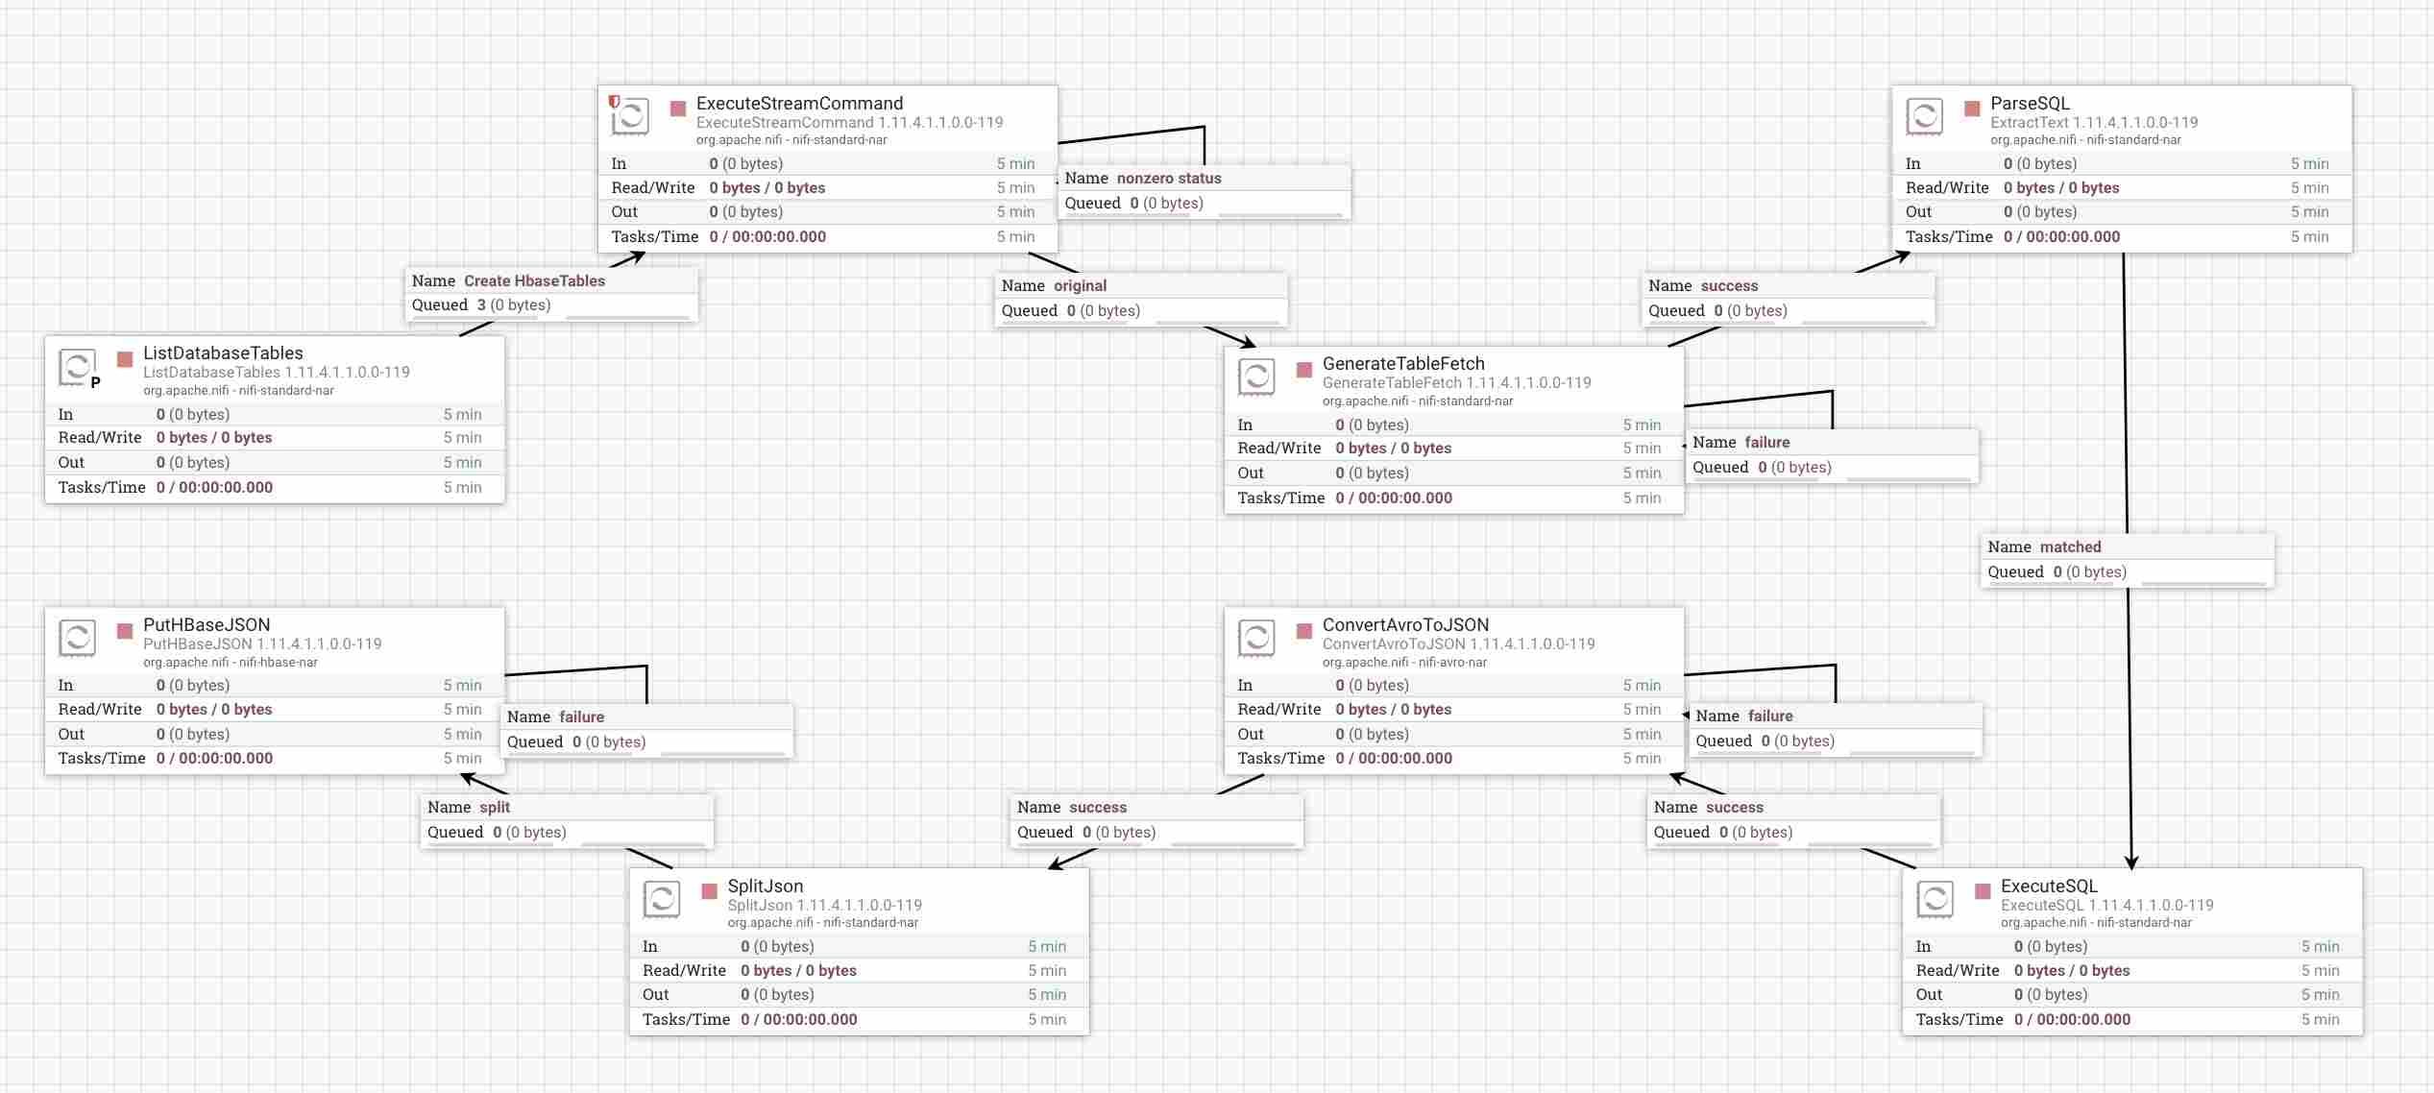
Task: Click the GenerateTableFetch processor icon
Action: 1255,377
